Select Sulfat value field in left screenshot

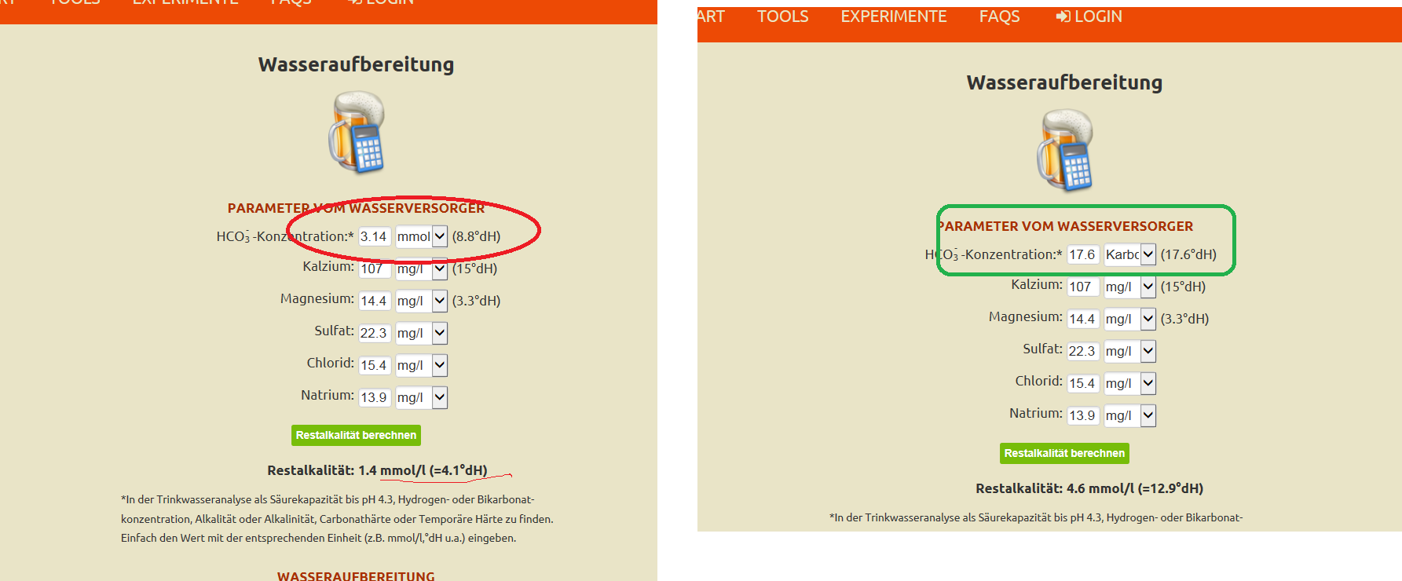coord(374,333)
